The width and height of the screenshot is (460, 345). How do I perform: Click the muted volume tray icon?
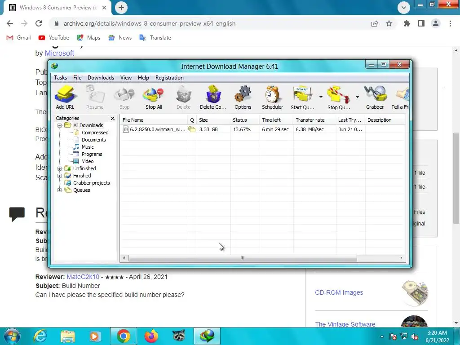click(x=415, y=336)
